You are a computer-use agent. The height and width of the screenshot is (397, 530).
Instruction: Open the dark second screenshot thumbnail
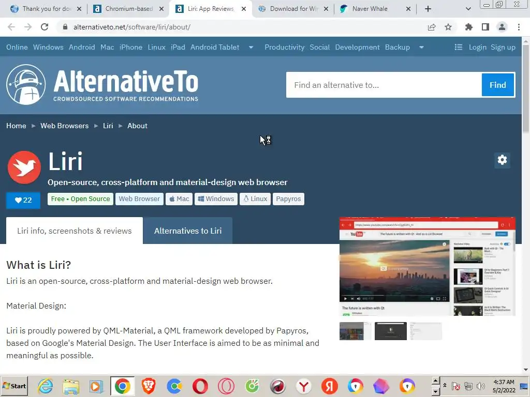coord(390,331)
